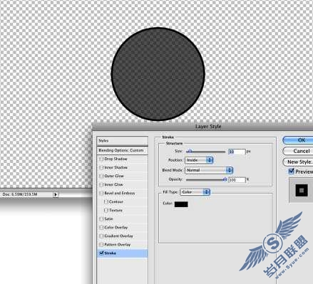
Task: Select the Drop Shadow row label
Action: click(116, 159)
